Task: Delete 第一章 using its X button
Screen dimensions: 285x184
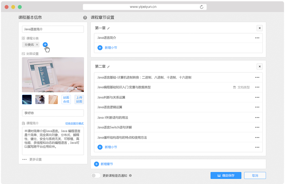Action: 260,28
